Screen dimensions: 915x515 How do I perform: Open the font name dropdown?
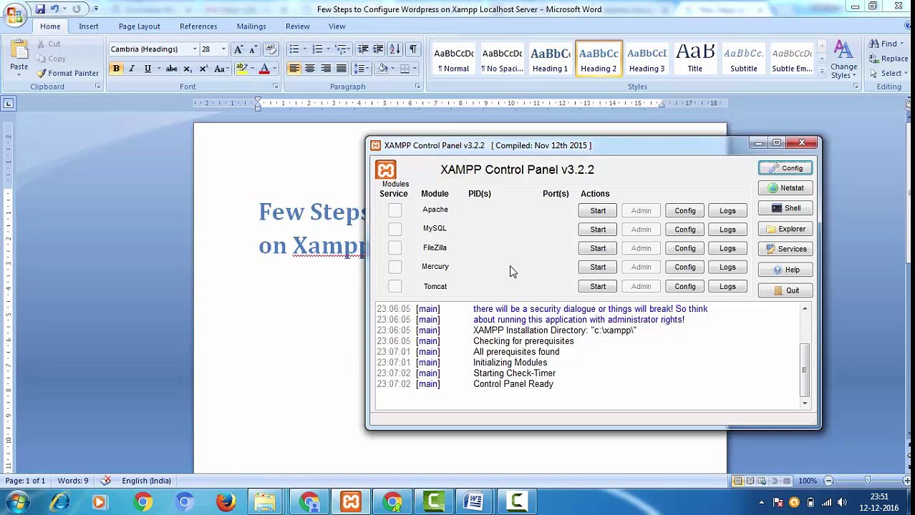[194, 49]
